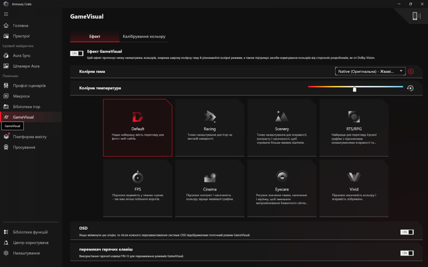428x267 pixels.
Task: Open the Колірна гама Native dropdown
Action: pos(370,71)
